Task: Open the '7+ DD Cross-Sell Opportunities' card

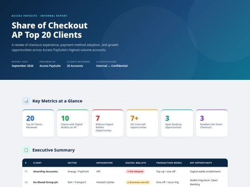Action: coord(143,123)
